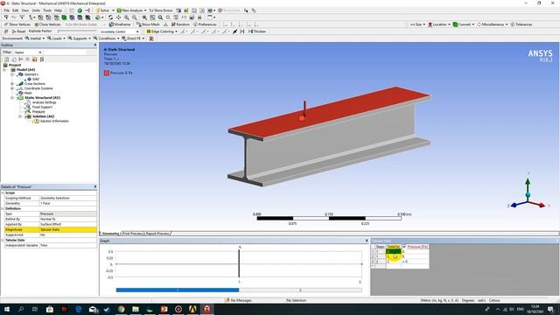Toggle the Pressure [Pa] column checkbox
Viewport: 560px width, 315px height.
click(404, 247)
